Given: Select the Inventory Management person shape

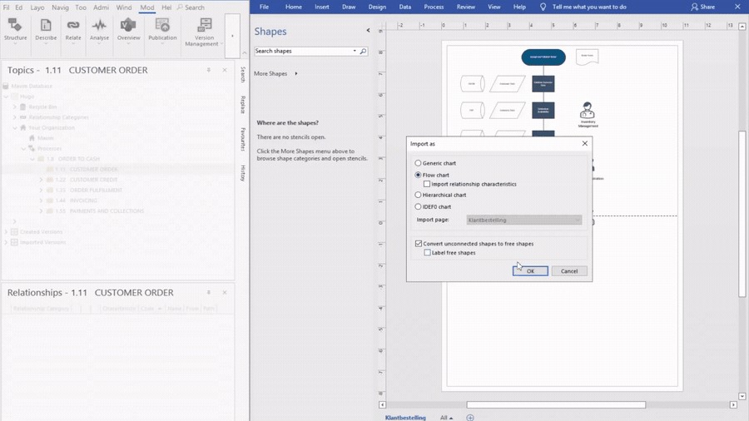Looking at the screenshot, I should point(587,114).
